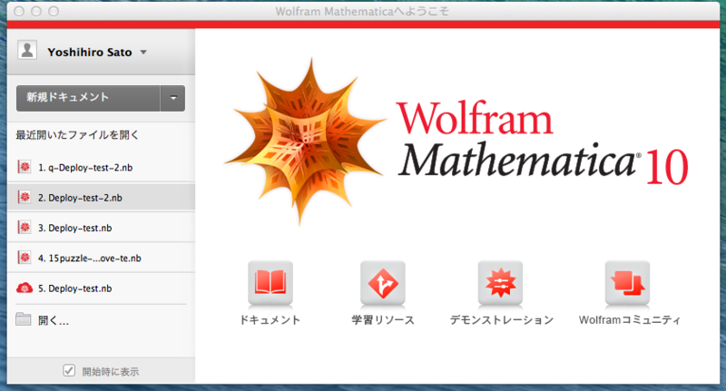
Task: Open recent file 2. Deploy-test-2.nb
Action: tap(101, 197)
